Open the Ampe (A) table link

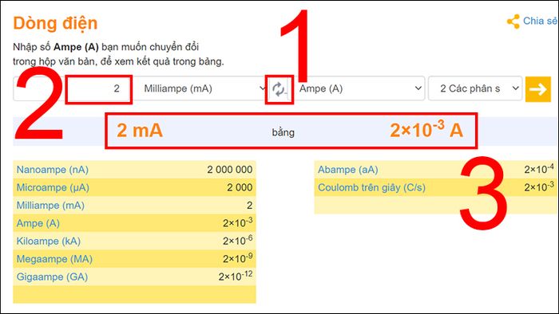point(38,223)
